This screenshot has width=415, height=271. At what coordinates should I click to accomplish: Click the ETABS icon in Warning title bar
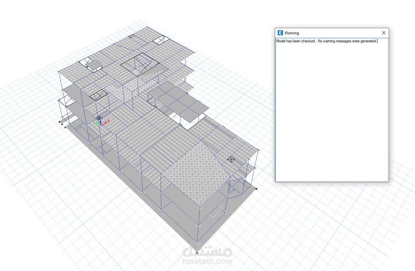click(280, 33)
